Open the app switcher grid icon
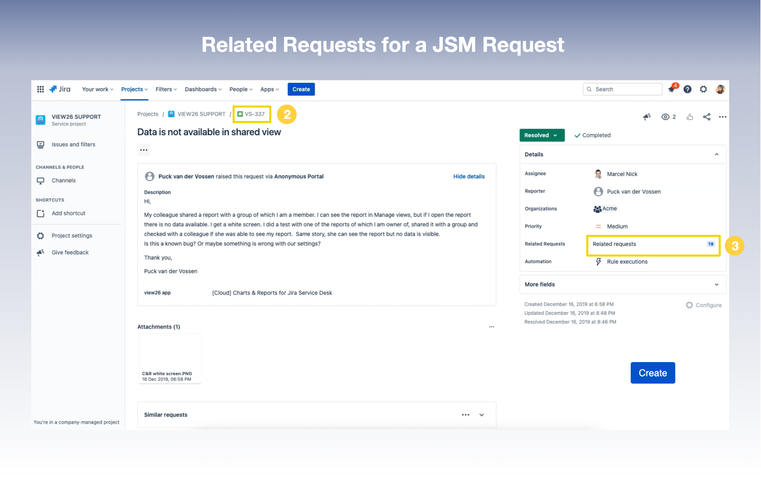This screenshot has height=478, width=761. pos(41,89)
